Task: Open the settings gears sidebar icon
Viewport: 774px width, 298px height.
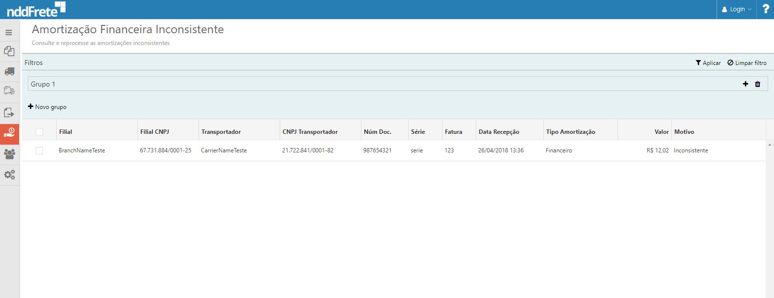Action: coord(9,174)
